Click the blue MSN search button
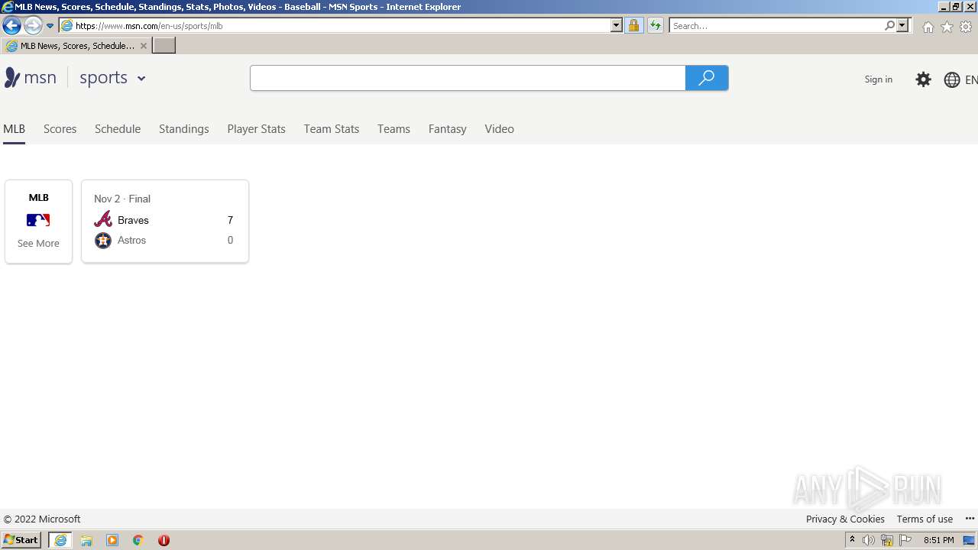Viewport: 978px width, 550px height. tap(707, 78)
